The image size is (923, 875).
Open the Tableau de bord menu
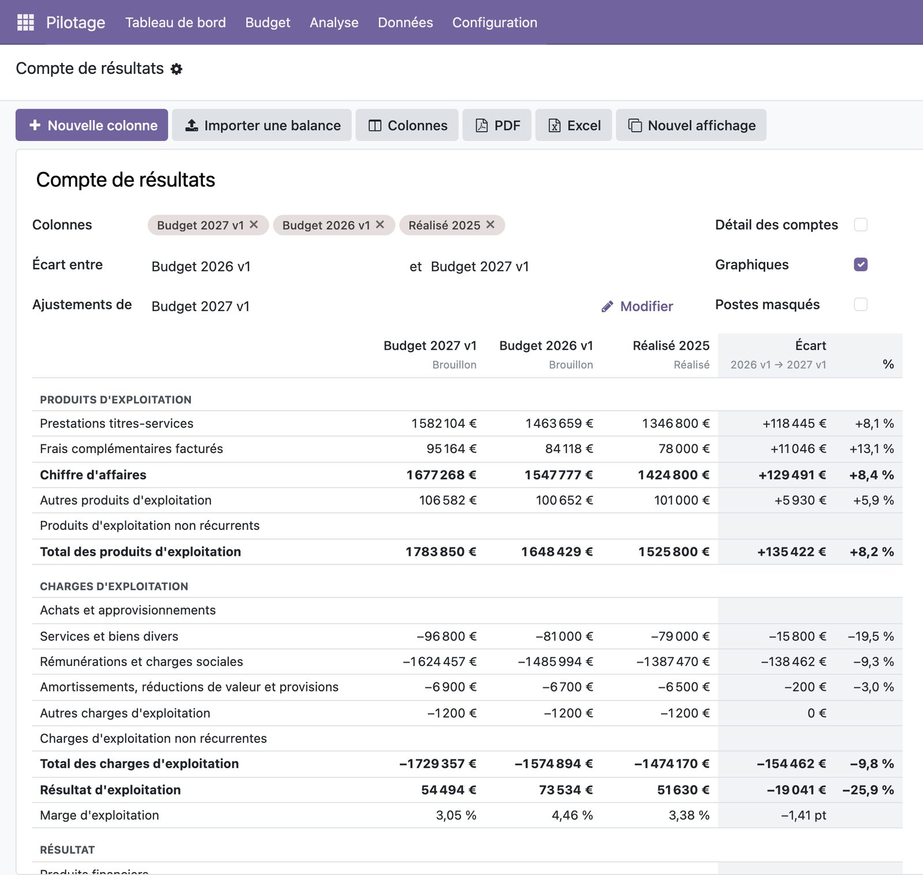pyautogui.click(x=175, y=23)
